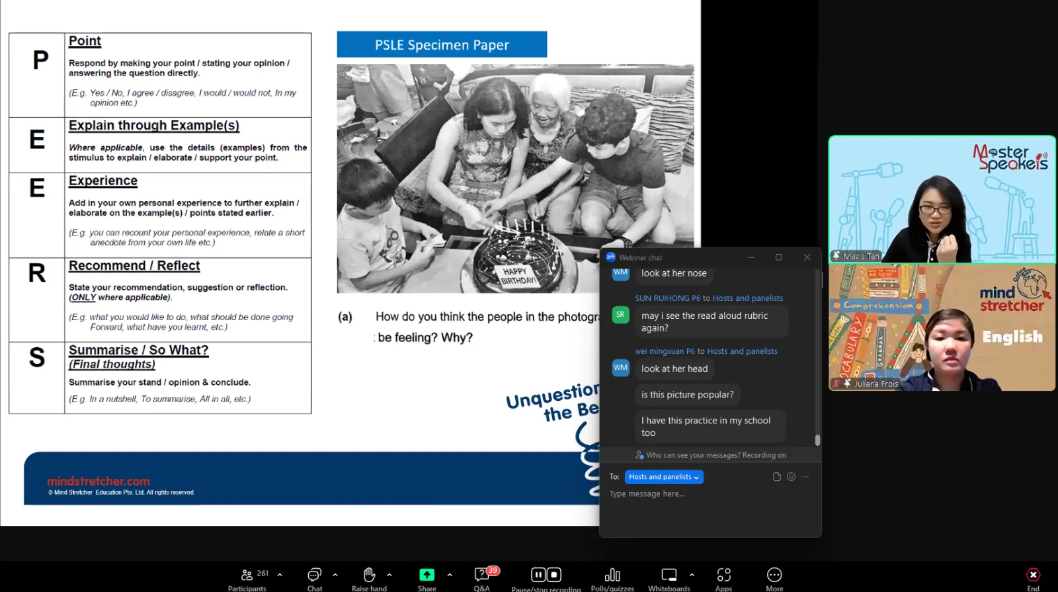Stop the recording
The height and width of the screenshot is (592, 1058).
point(554,574)
